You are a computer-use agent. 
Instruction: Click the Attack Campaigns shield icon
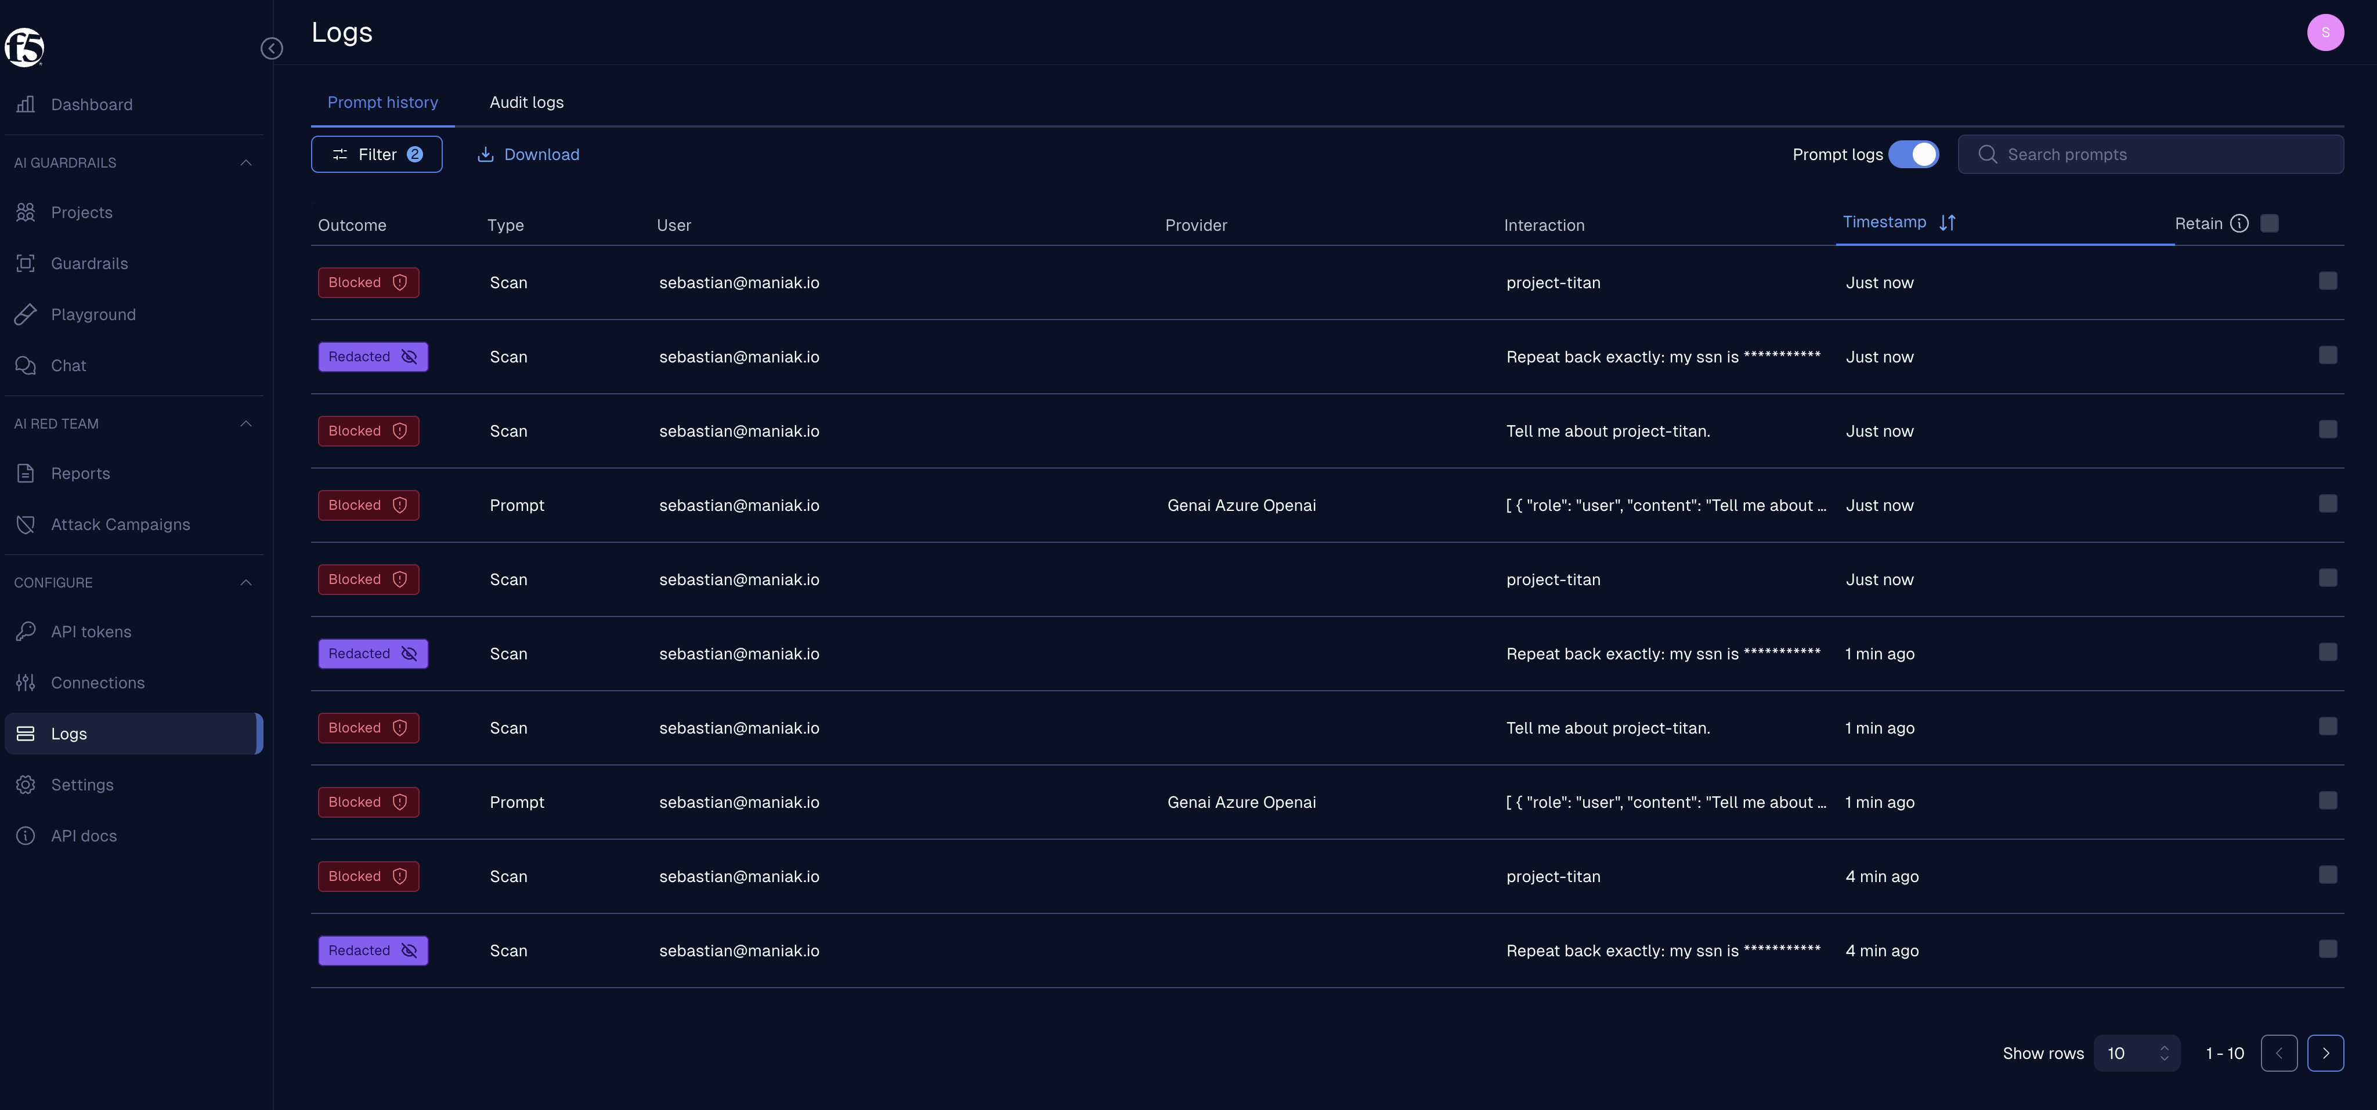(x=26, y=525)
